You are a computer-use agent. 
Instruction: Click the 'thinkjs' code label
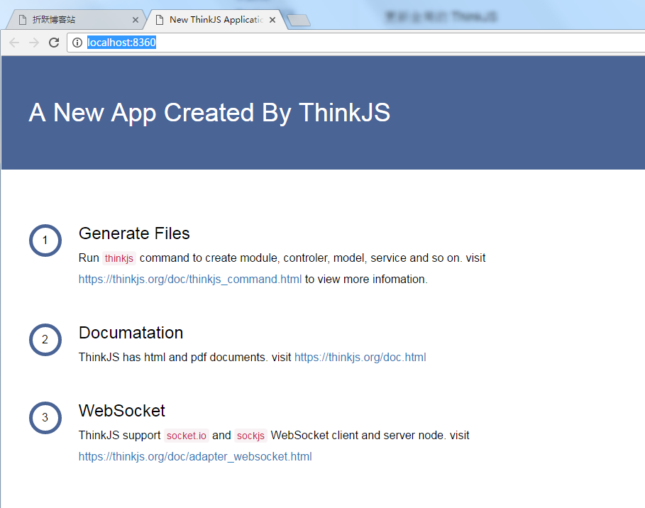tap(119, 258)
